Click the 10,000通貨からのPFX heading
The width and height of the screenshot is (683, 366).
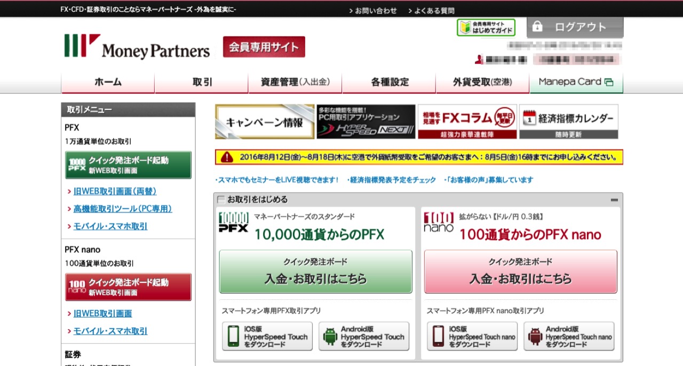click(319, 234)
